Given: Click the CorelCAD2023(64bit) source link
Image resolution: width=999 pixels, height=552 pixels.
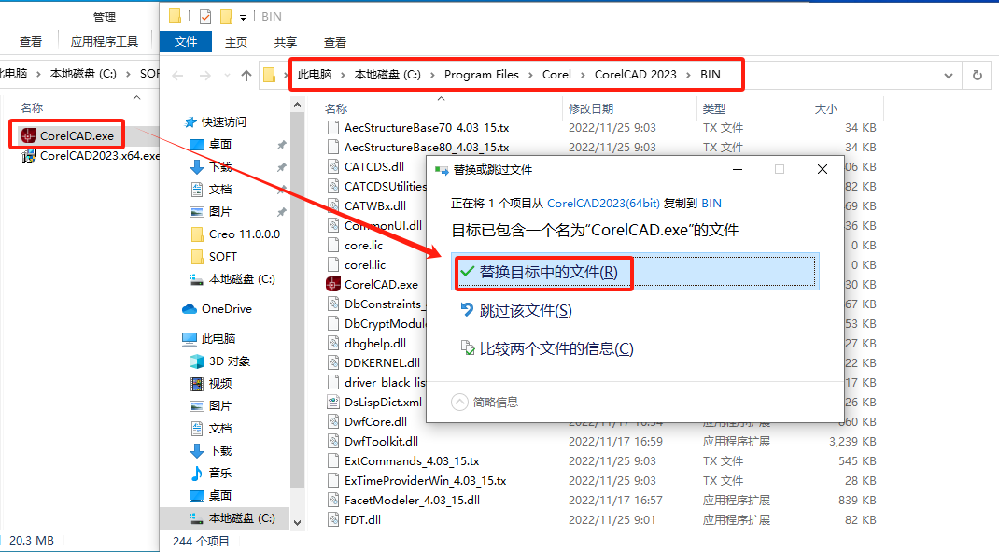Looking at the screenshot, I should [603, 204].
